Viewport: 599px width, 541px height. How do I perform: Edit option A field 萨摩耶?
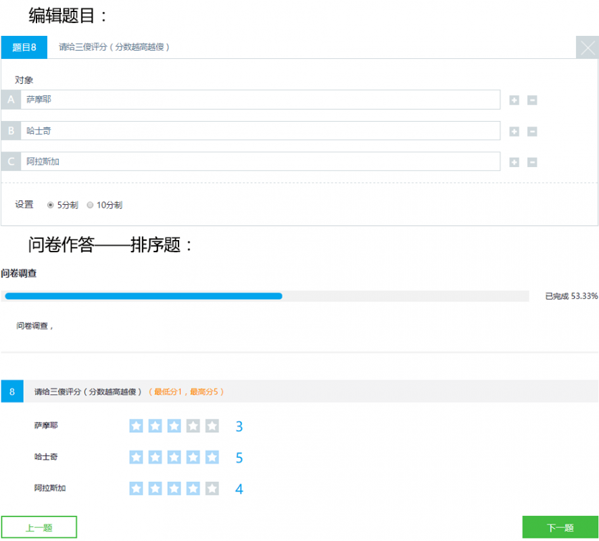[260, 99]
